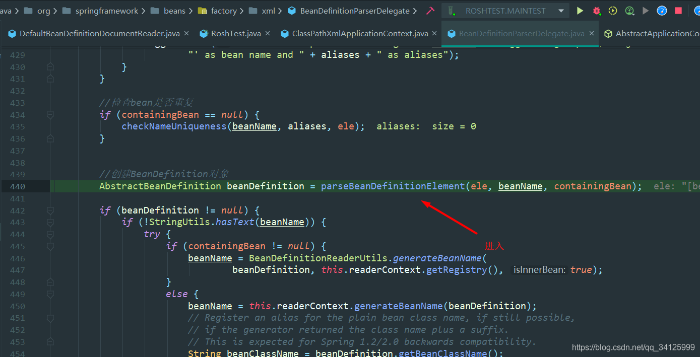
Task: Collapse the comment block at line 451
Action: (50, 318)
